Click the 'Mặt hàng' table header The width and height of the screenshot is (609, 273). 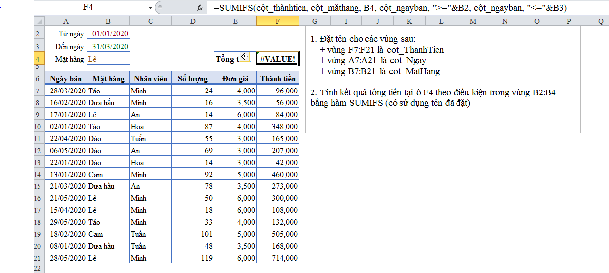tap(108, 78)
